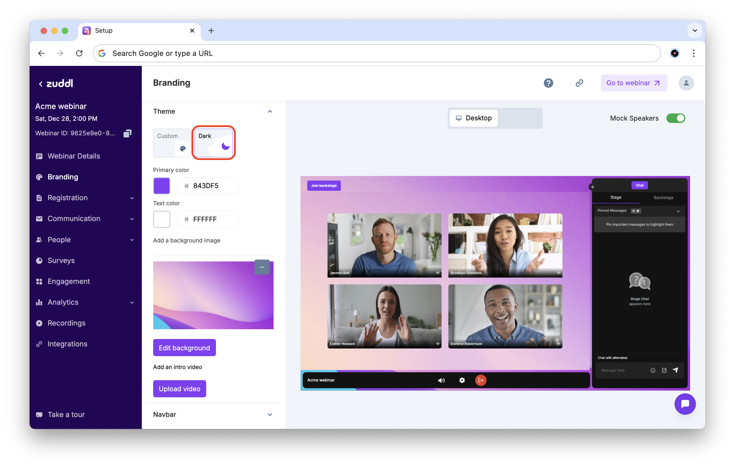The image size is (735, 468).
Task: Copy the Webinar ID icon
Action: point(127,133)
